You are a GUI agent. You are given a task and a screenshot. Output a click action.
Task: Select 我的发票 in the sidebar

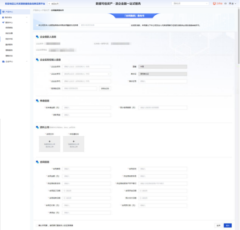pyautogui.click(x=9, y=33)
